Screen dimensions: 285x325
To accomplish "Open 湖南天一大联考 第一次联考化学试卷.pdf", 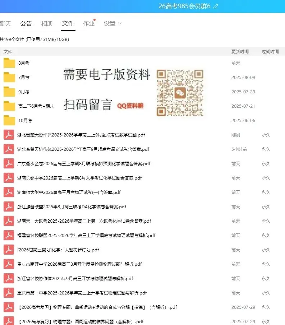I will [x=84, y=221].
